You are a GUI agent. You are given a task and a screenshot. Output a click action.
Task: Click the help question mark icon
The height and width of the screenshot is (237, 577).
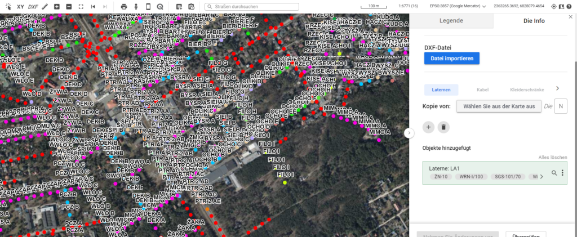570,6
